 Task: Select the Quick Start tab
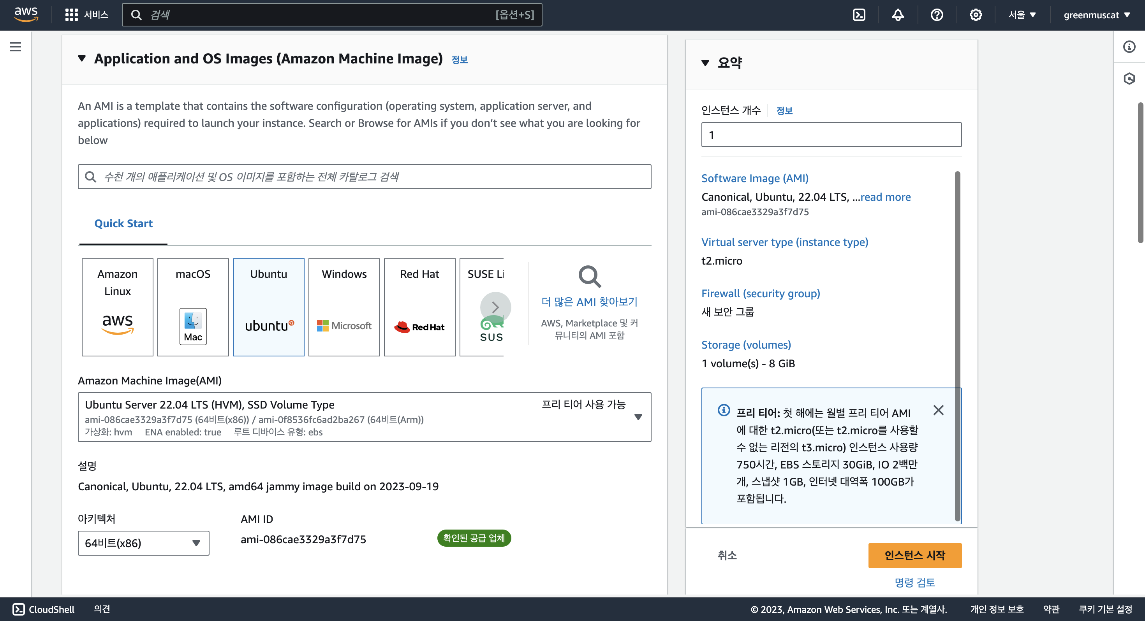point(123,223)
